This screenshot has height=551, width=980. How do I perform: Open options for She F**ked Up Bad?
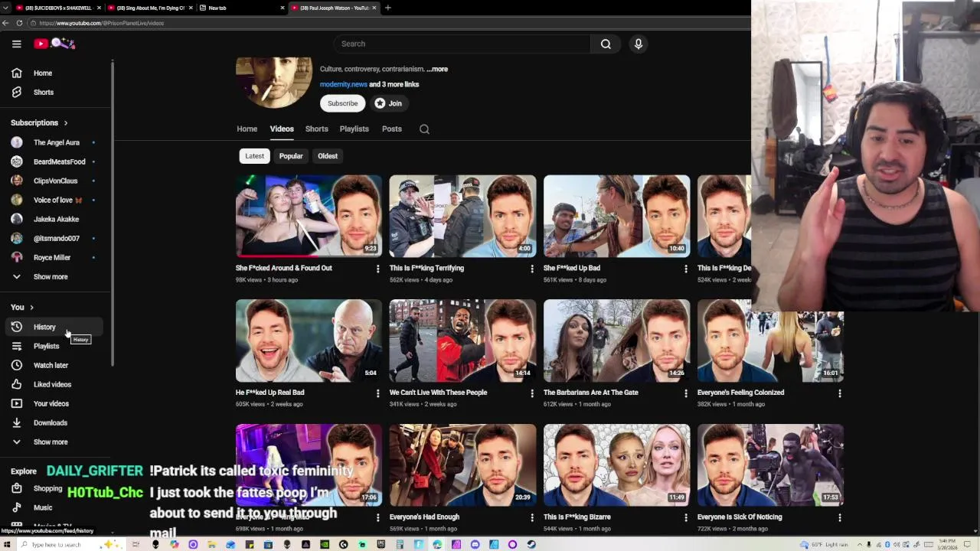click(x=685, y=269)
